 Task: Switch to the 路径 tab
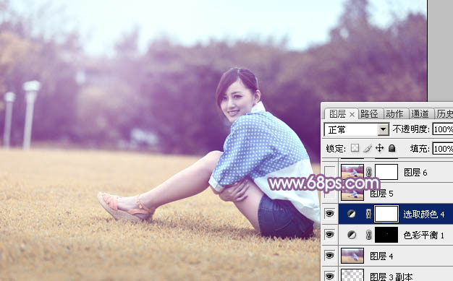(369, 114)
